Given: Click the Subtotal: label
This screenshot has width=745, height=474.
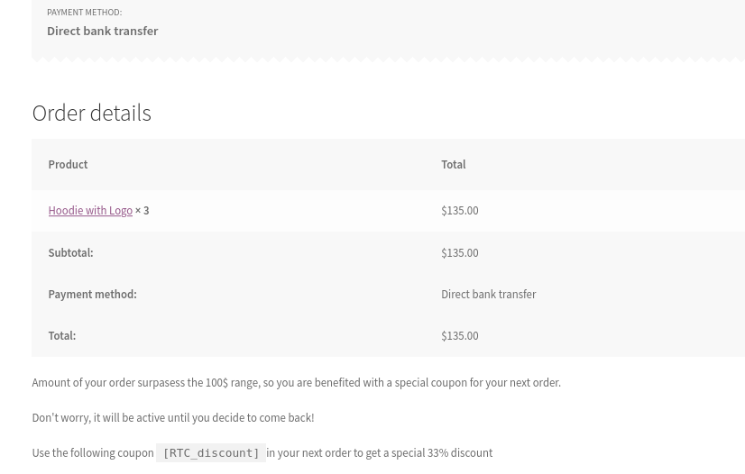Looking at the screenshot, I should [x=70, y=253].
